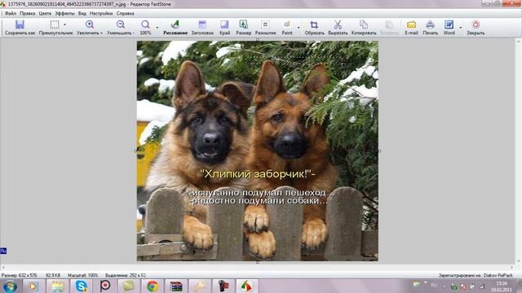Expand the 100% zoom options arrow
The height and width of the screenshot is (293, 522).
157,27
